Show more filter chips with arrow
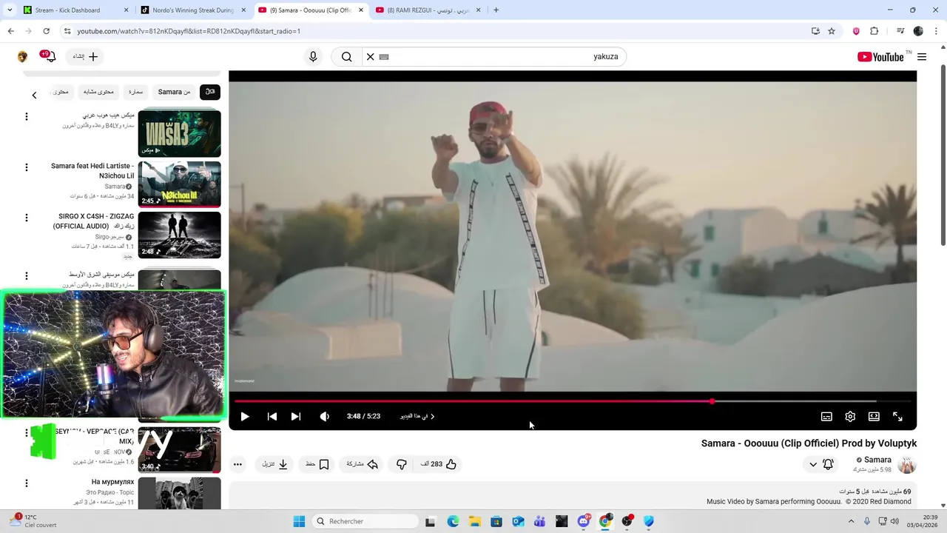Viewport: 947px width, 533px height. pos(34,95)
